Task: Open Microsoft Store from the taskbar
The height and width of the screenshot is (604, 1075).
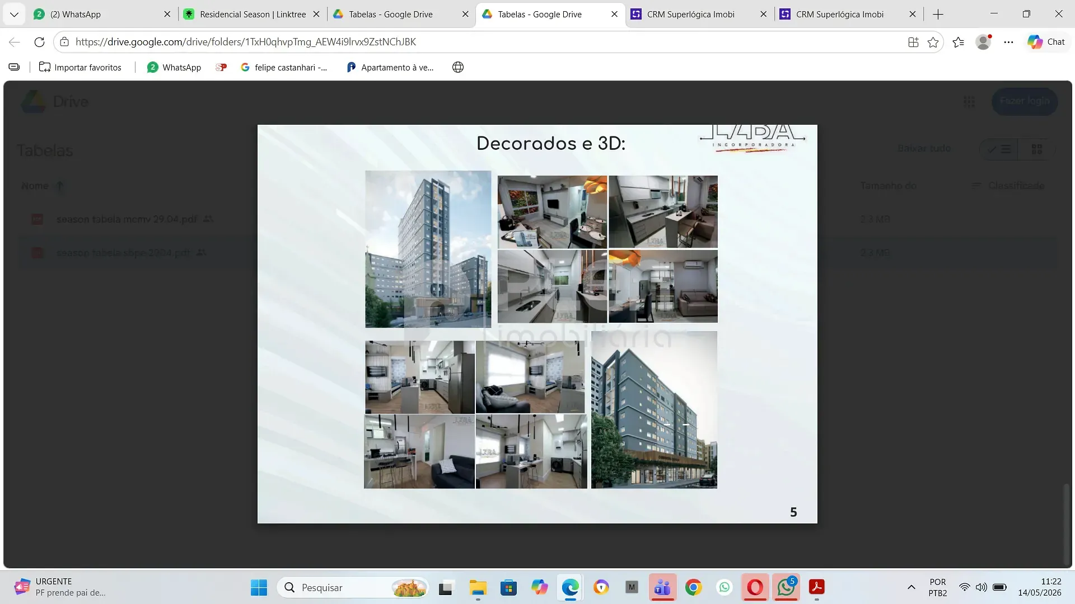Action: pos(508,588)
